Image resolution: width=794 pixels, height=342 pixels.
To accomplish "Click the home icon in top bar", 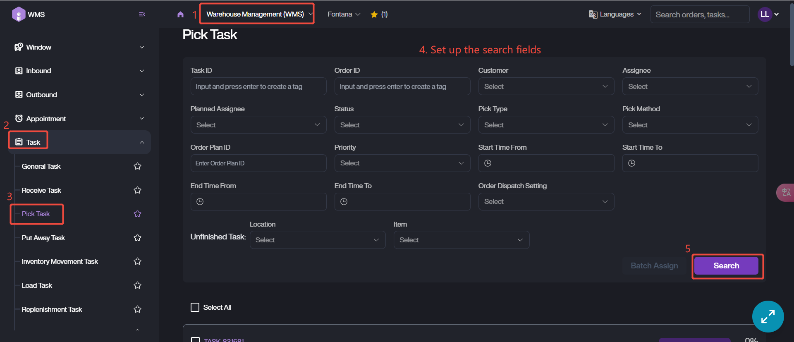I will 180,14.
